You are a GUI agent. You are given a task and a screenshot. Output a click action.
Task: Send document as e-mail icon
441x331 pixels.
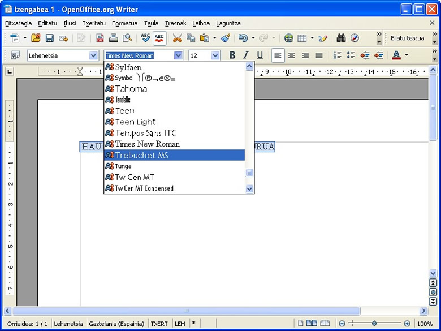(63, 38)
